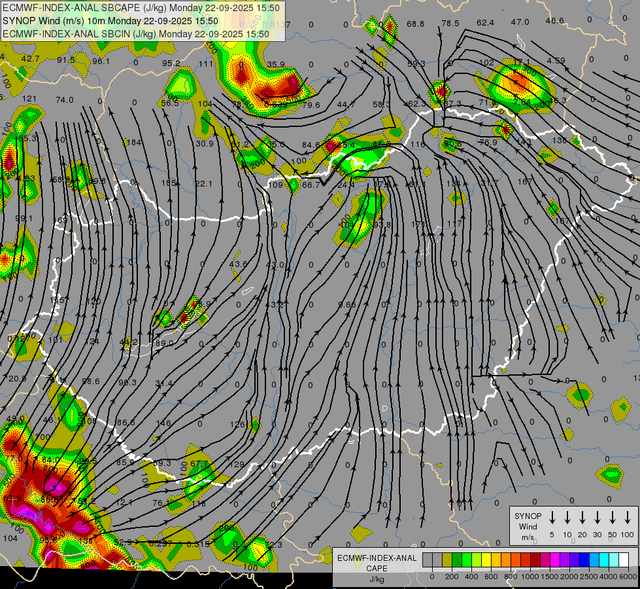Click the 22.1 value on the map

[204, 184]
